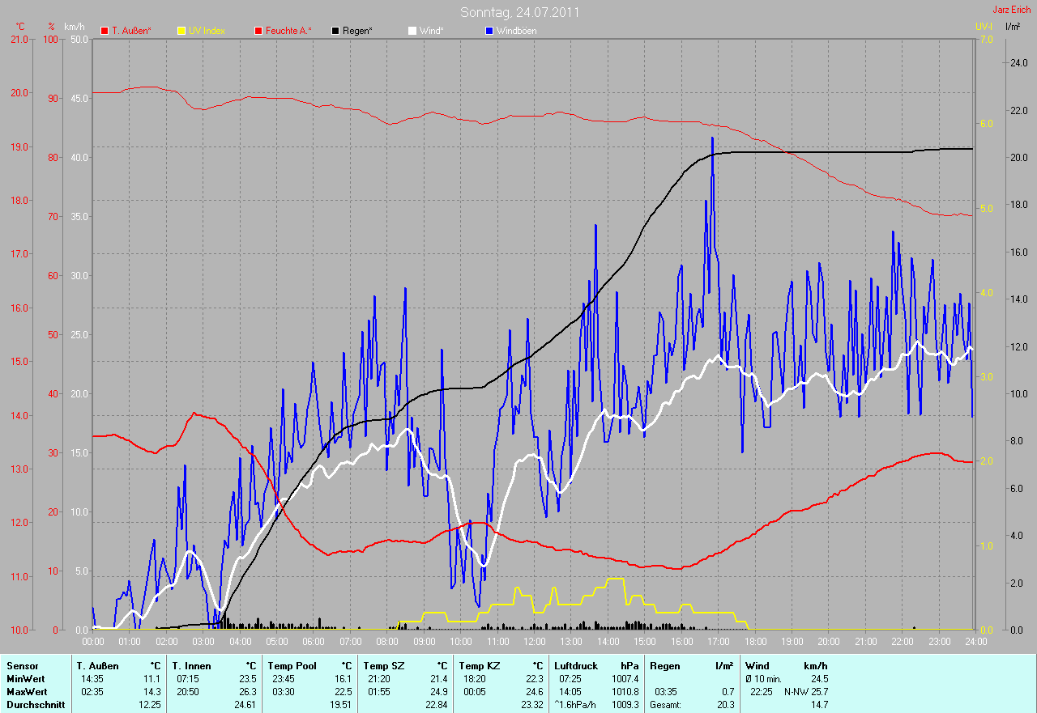Click the yellow 'UV-I' axis label
Screen dimensions: 1037x713
coord(984,27)
